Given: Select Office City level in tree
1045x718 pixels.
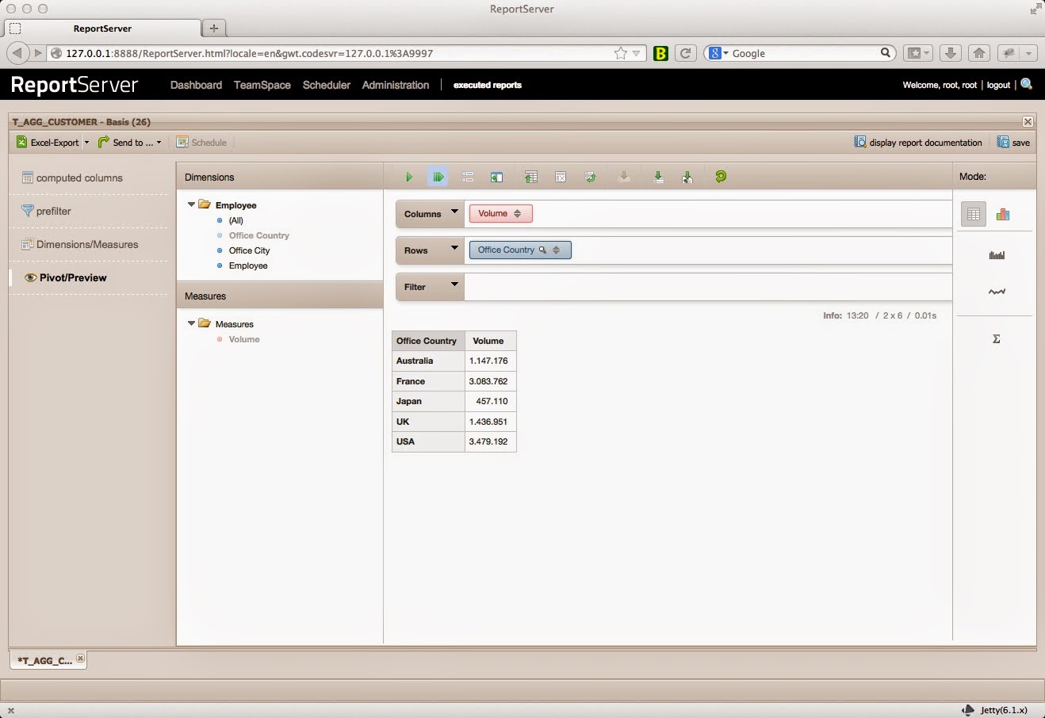Looking at the screenshot, I should pyautogui.click(x=249, y=250).
